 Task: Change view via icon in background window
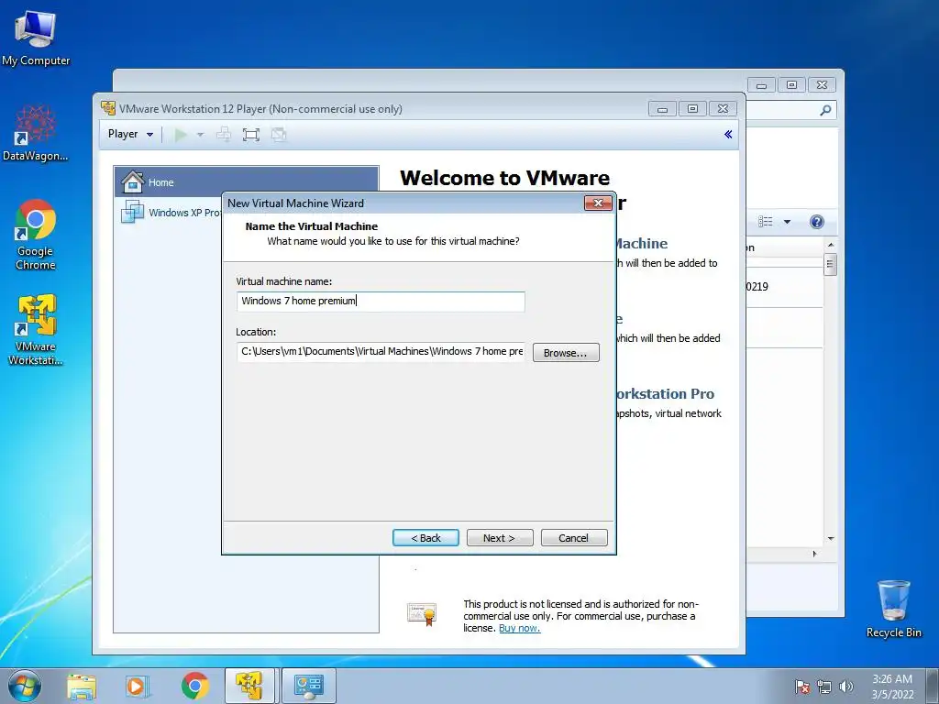pos(766,222)
